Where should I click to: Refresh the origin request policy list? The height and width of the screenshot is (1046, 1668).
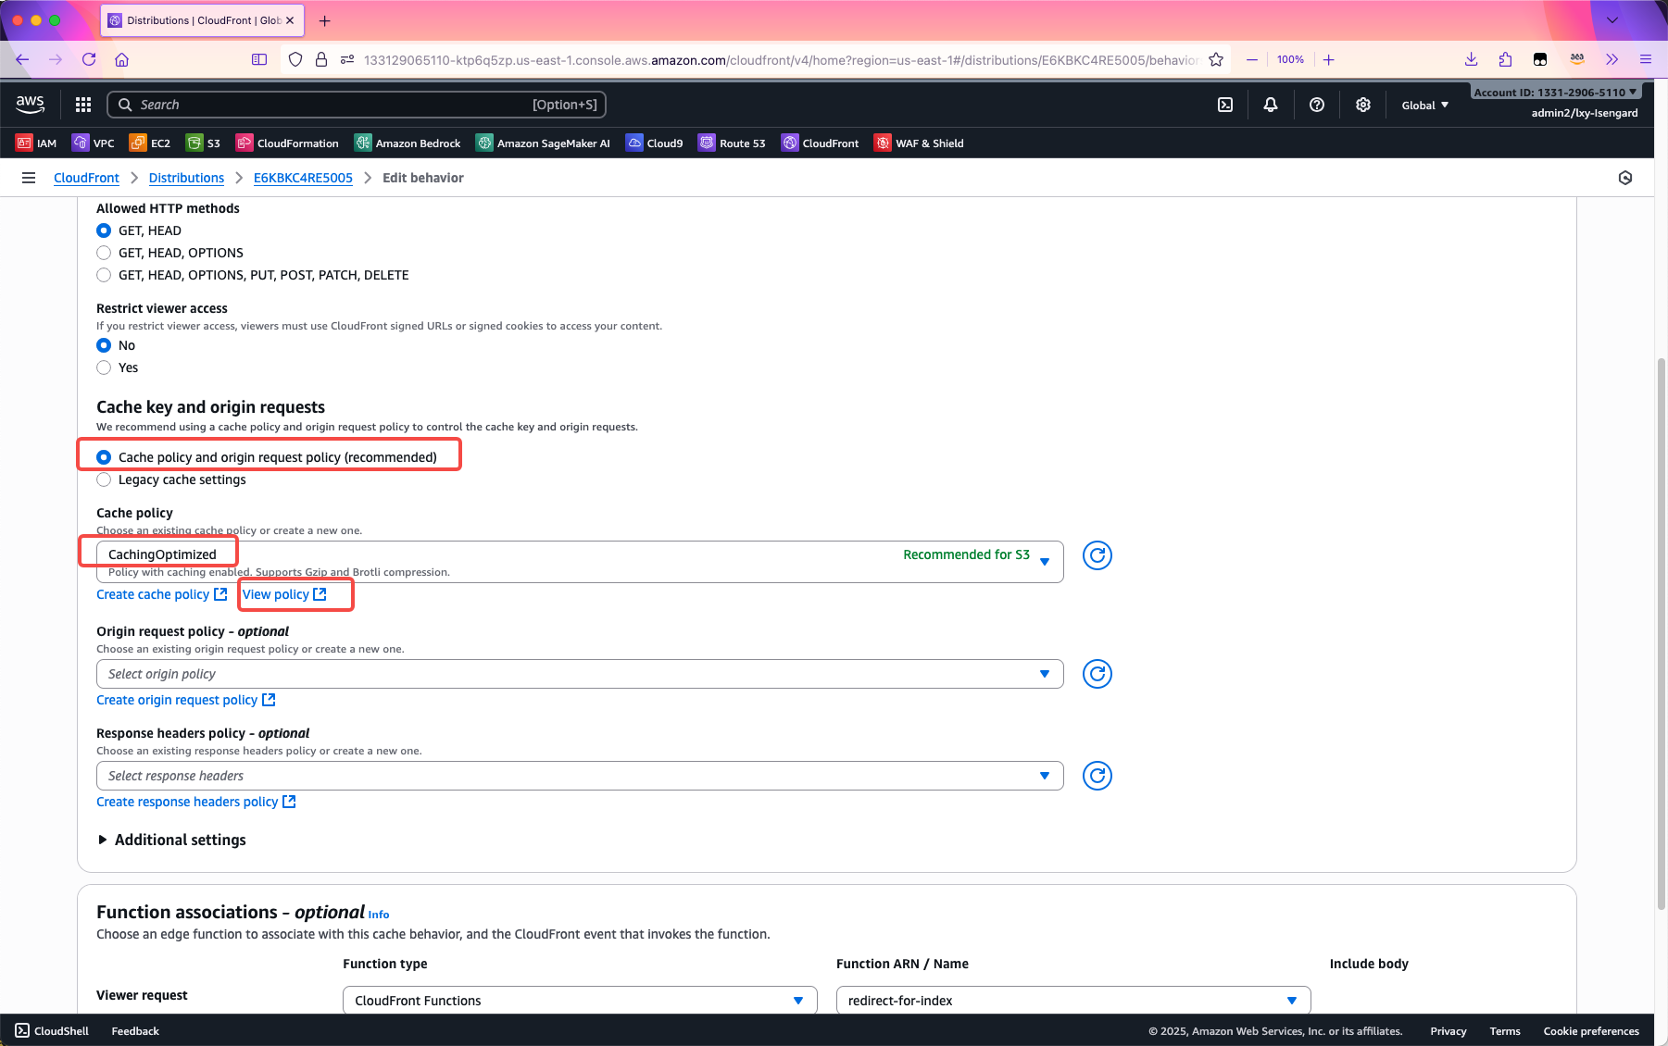[x=1097, y=674]
